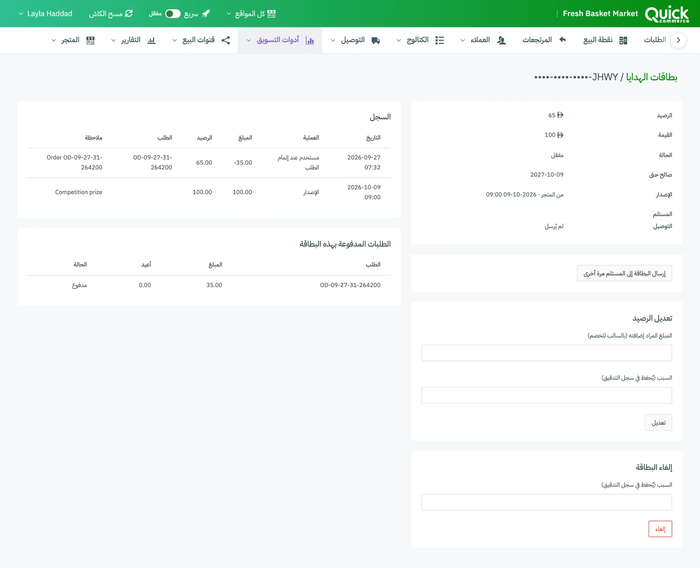Expand the أدوات التسويق menu chevron
This screenshot has width=700, height=568.
click(249, 40)
